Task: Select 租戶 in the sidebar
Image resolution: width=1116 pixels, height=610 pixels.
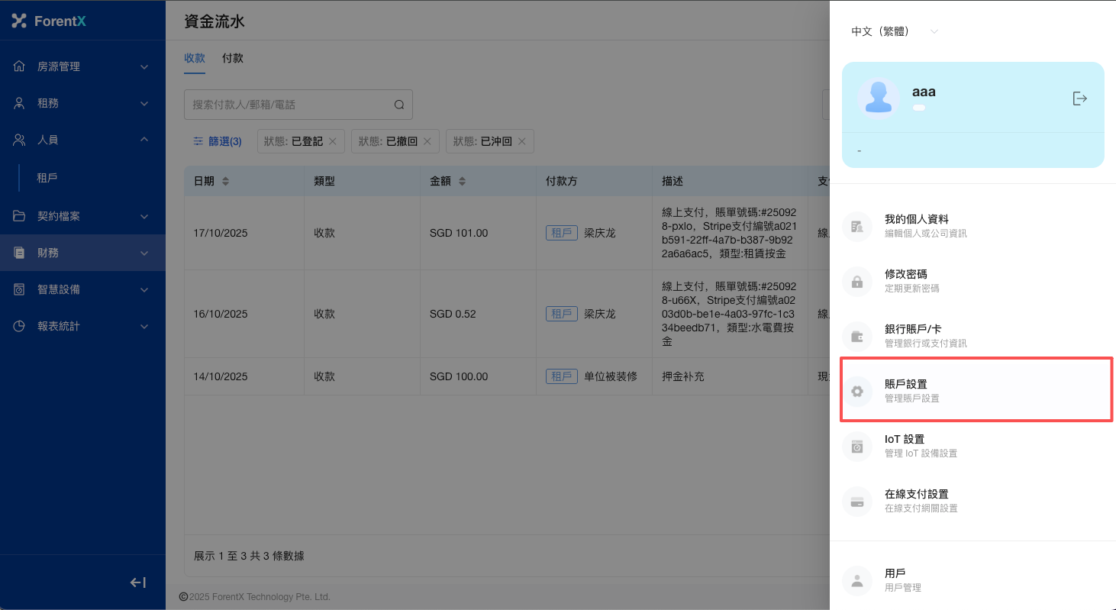Action: click(47, 178)
